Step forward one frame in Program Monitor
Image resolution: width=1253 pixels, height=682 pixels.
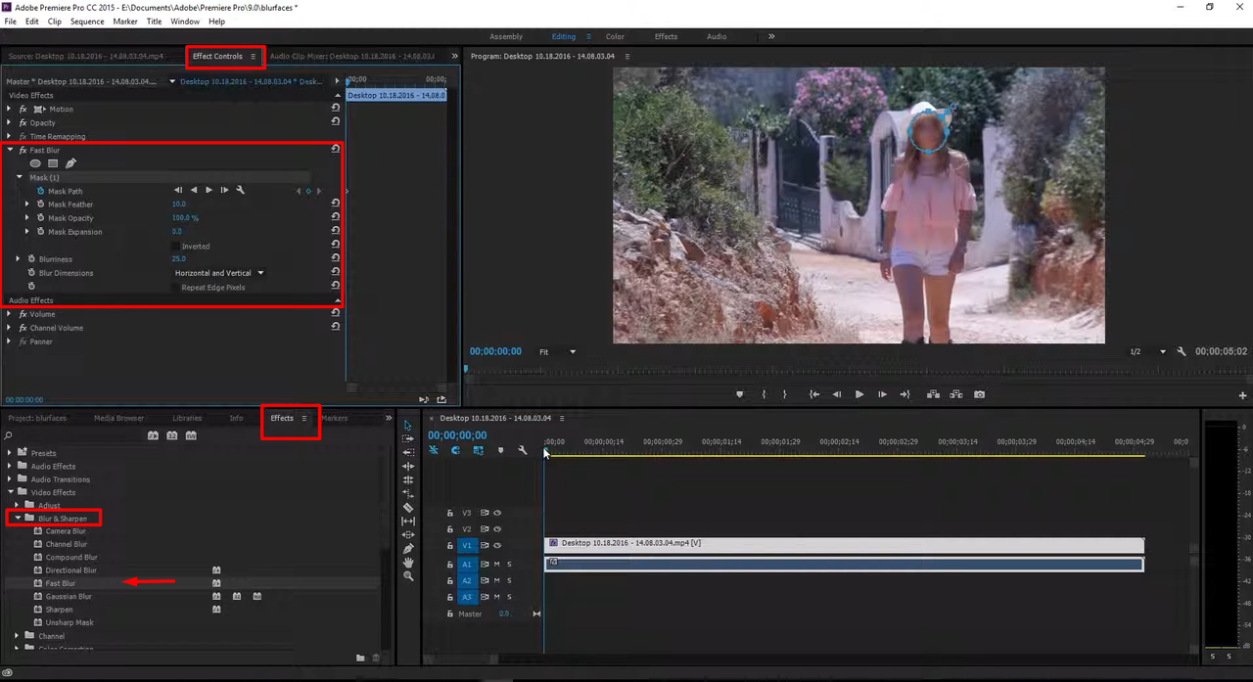882,394
